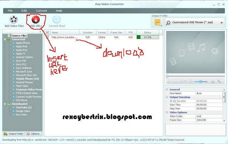Select YouTube (1) under Downloaded
The width and height of the screenshot is (228, 144).
point(24,108)
